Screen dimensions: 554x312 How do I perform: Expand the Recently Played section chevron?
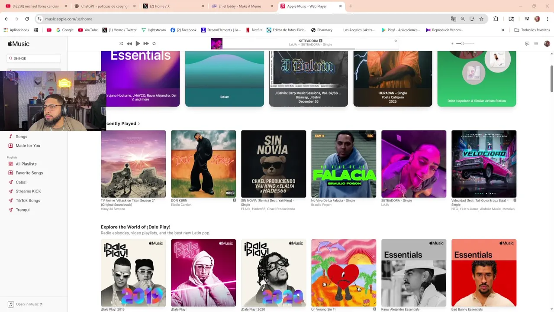click(139, 124)
